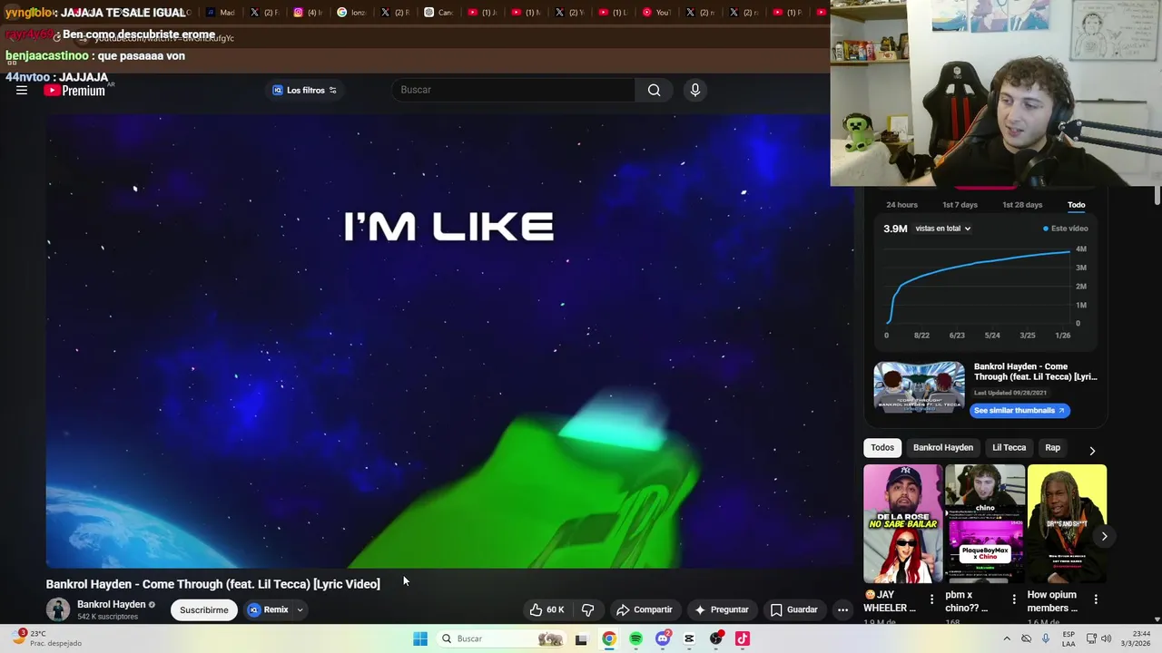The width and height of the screenshot is (1162, 653).
Task: Open options for How opium members short
Action: 1096,599
